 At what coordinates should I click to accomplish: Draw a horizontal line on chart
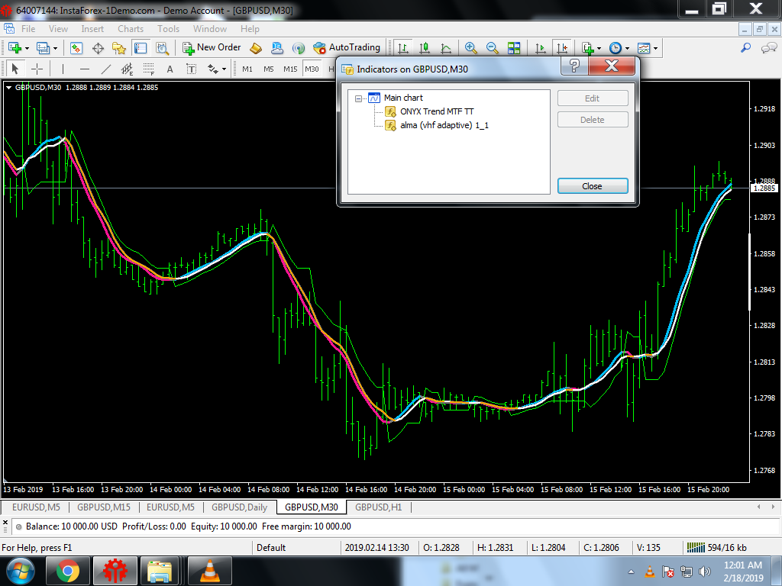click(x=85, y=69)
